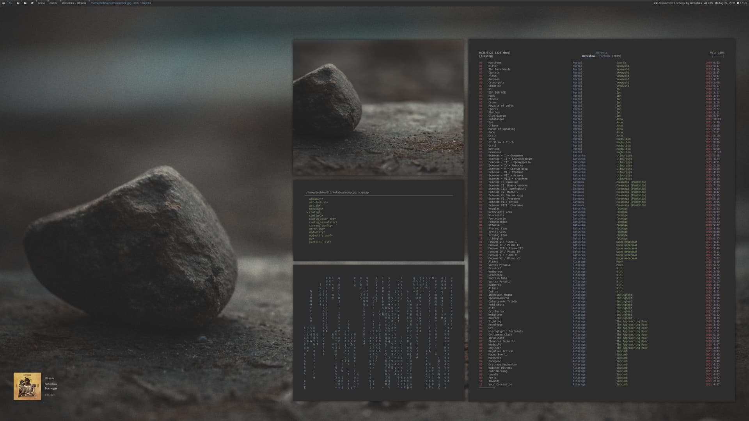Switch to 'Batushka - Utrenia' window title

(x=74, y=3)
